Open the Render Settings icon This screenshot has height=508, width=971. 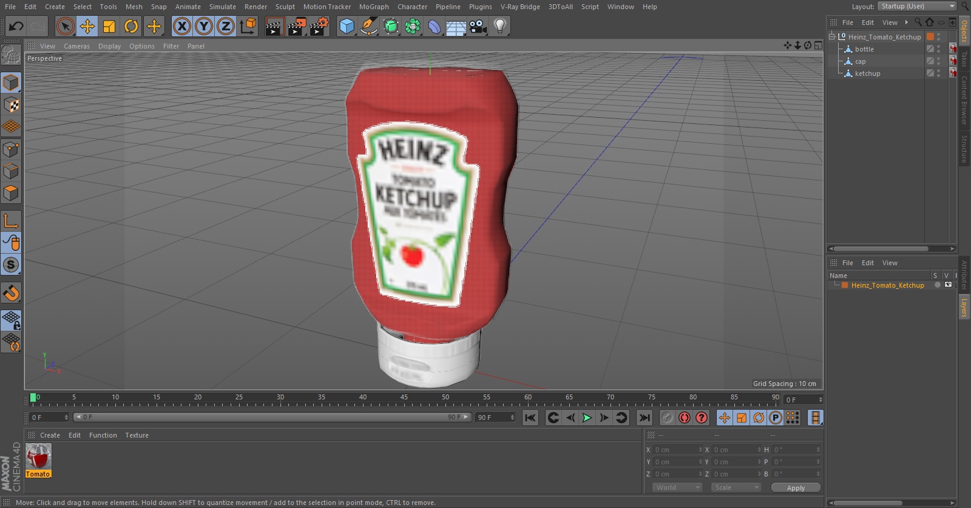[319, 26]
